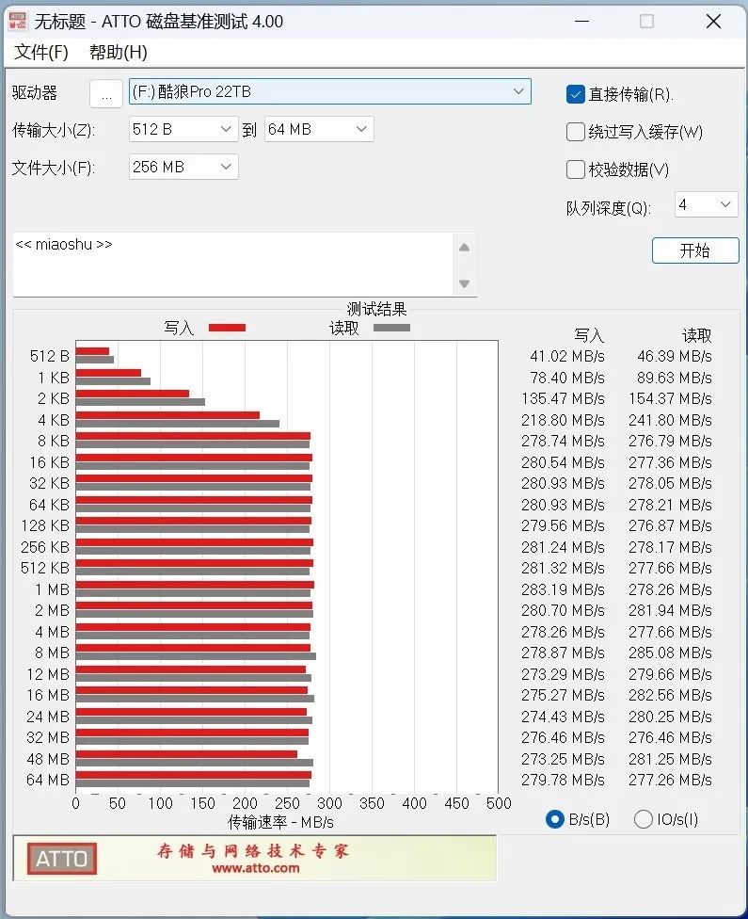
Task: Click the 64 MB write value 279.78 MB/s
Action: (x=563, y=780)
